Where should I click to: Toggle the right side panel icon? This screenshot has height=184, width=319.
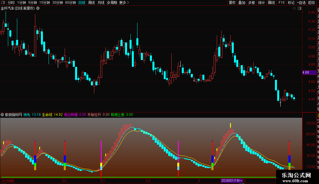[300, 8]
